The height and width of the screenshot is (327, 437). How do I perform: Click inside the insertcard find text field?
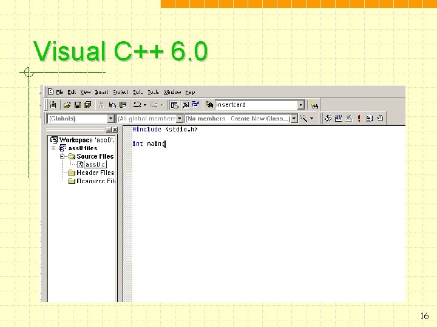tap(256, 105)
